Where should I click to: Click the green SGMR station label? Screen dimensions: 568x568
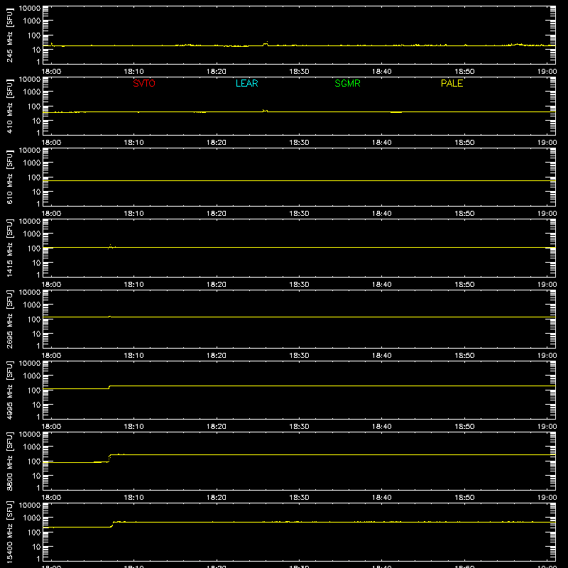(x=347, y=83)
